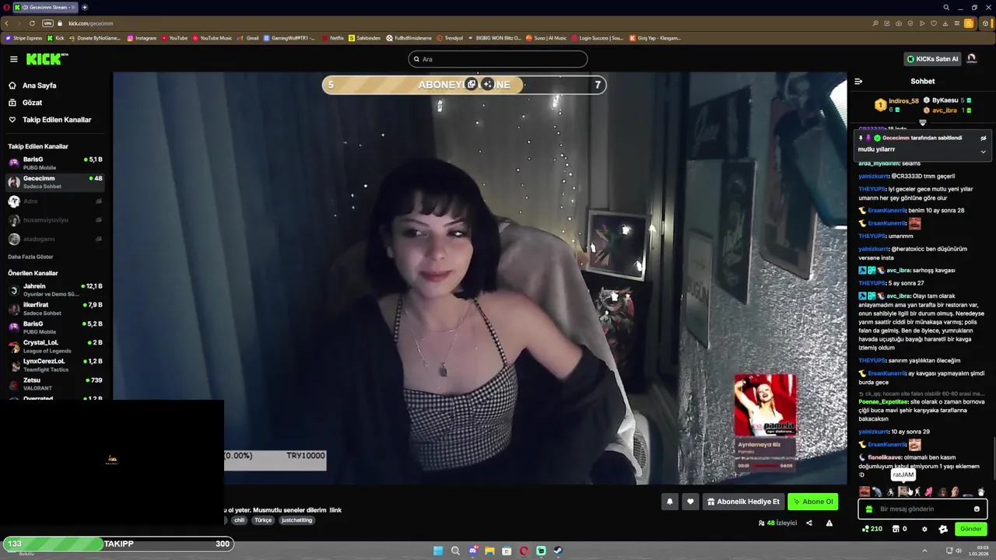
Task: Open the Zetsu VALORANT channel
Action: [54, 383]
